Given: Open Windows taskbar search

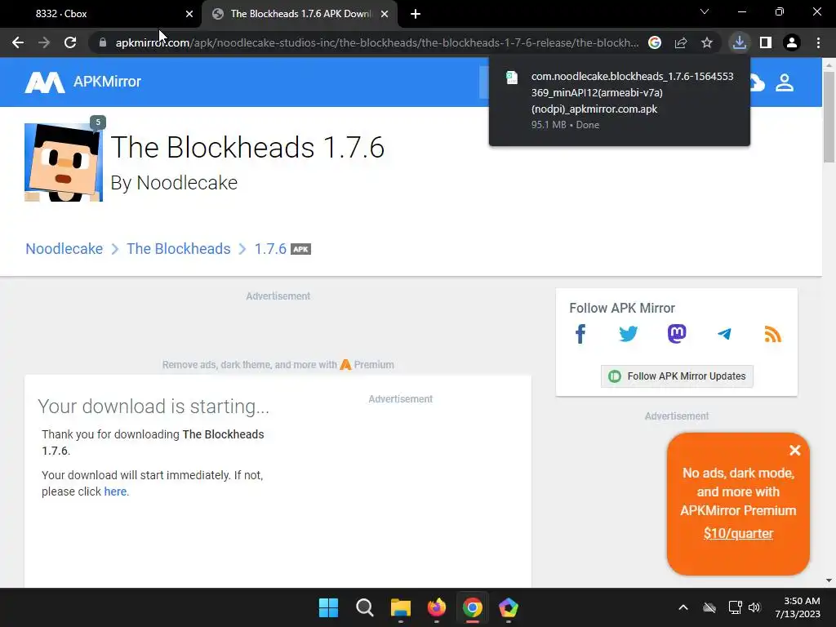Looking at the screenshot, I should click(365, 607).
